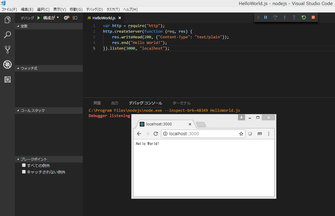Open the Chrome three-dot menu
Image resolution: width=335 pixels, height=216 pixels.
tap(269, 134)
